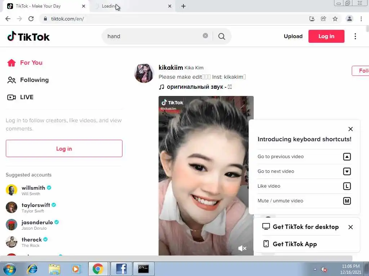The width and height of the screenshot is (369, 276).
Task: Click the down arrow key for next video
Action: pos(347,171)
